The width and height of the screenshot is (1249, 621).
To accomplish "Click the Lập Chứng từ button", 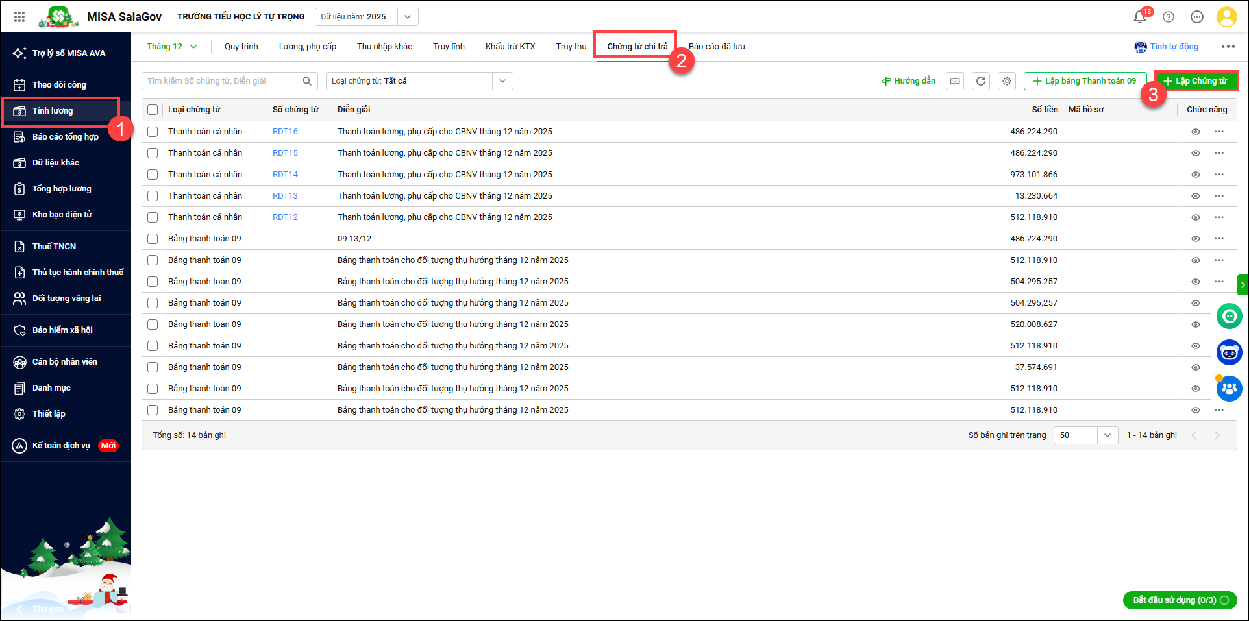I will click(x=1196, y=81).
